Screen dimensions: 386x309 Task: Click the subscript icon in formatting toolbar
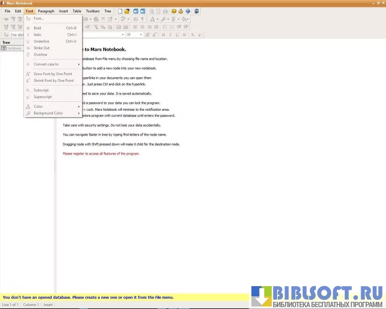[192, 35]
